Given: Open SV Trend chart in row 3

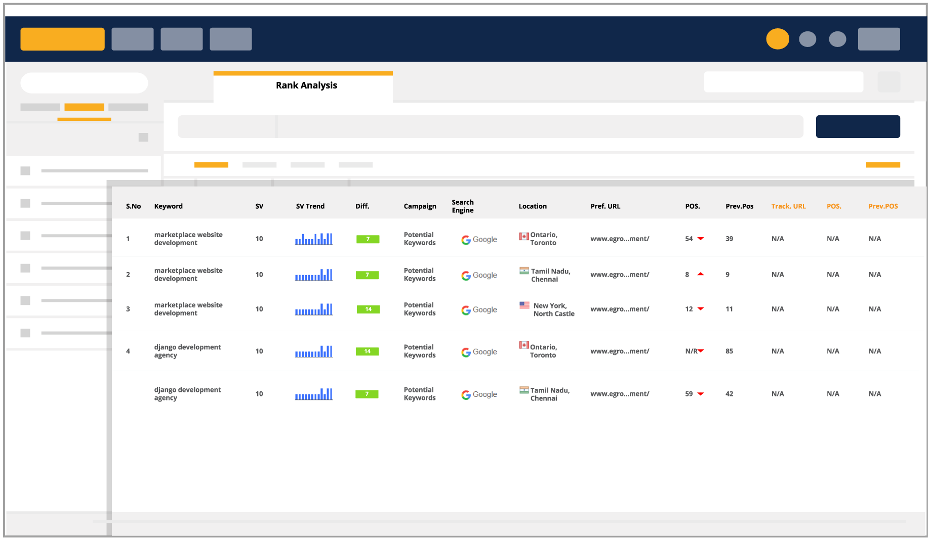Looking at the screenshot, I should (314, 309).
